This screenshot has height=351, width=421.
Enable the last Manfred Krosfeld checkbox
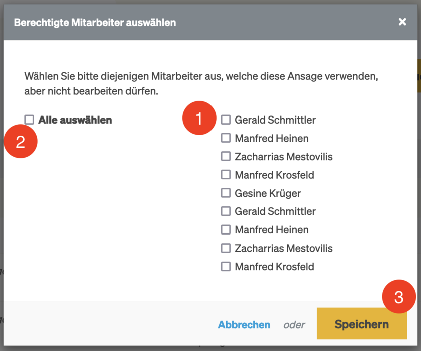tap(226, 266)
